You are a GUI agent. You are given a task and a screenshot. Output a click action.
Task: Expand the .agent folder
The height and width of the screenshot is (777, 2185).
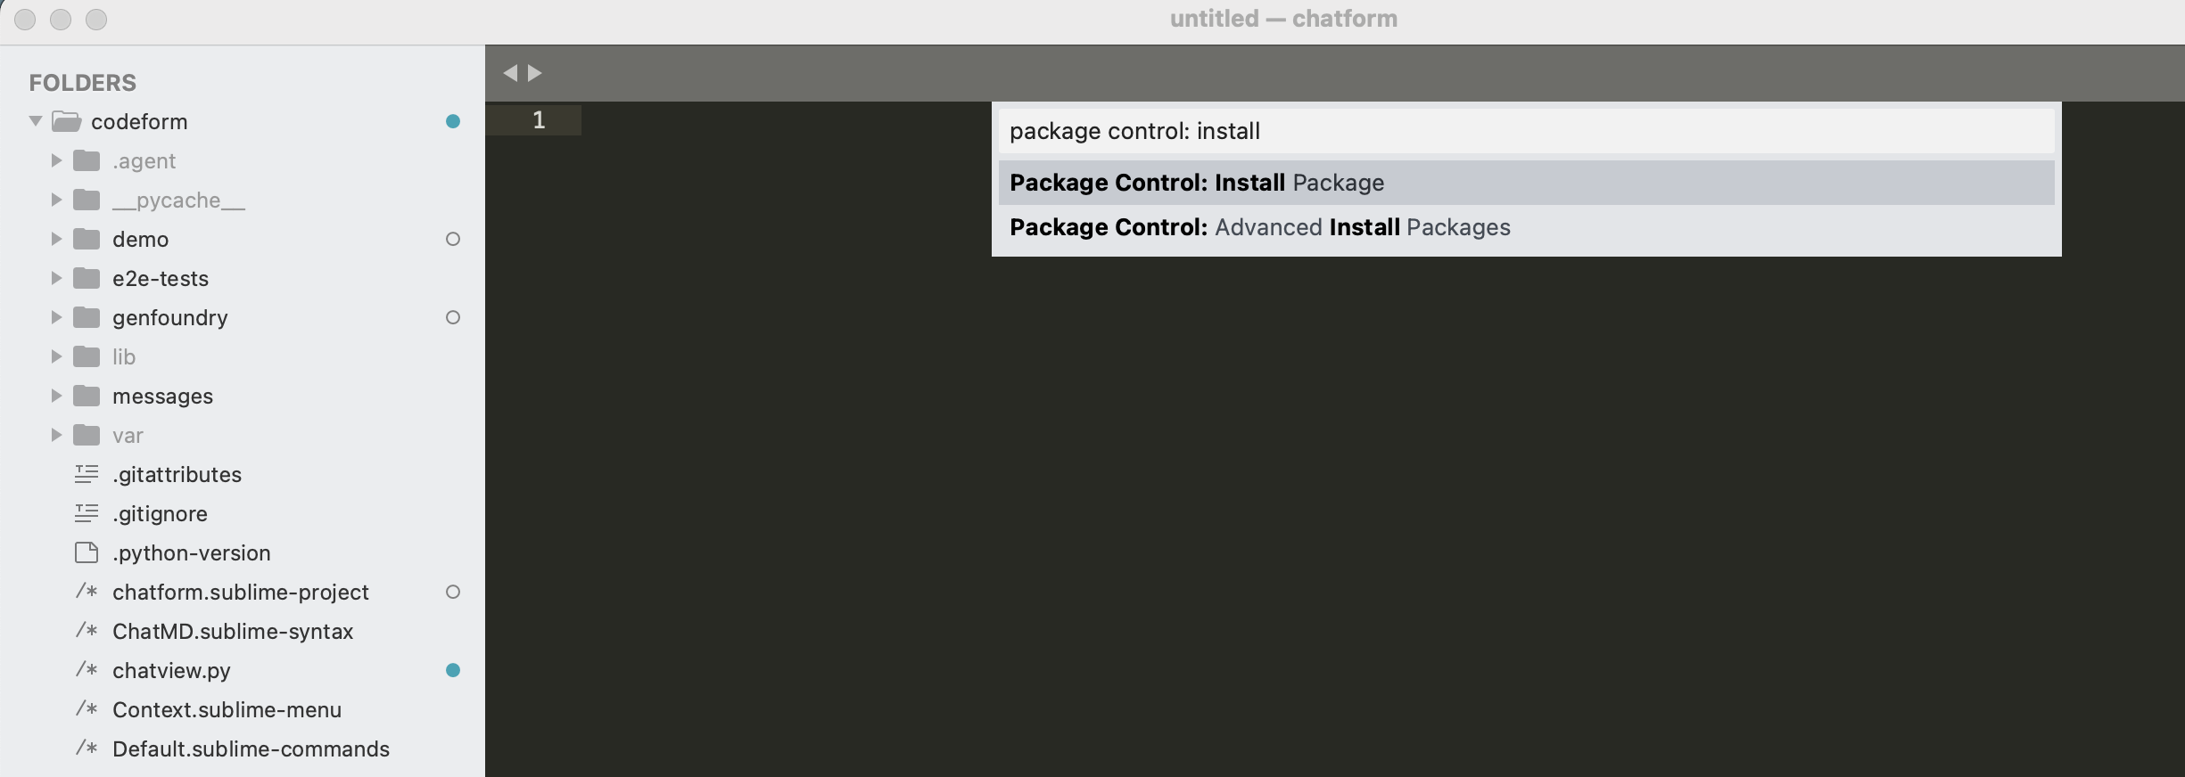tap(56, 160)
